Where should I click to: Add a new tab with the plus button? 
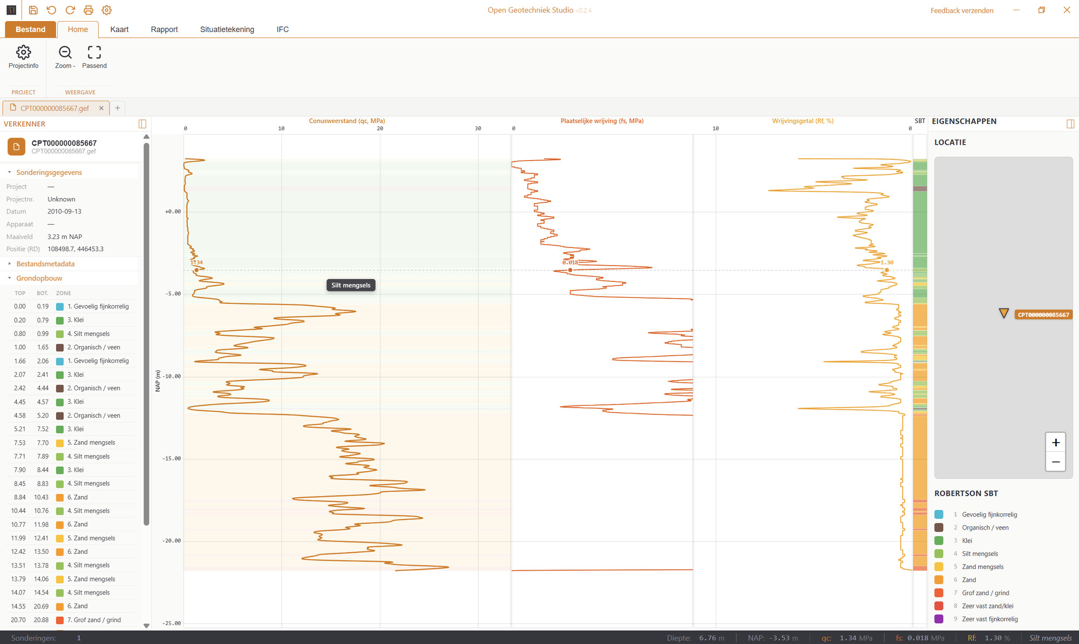click(x=117, y=108)
